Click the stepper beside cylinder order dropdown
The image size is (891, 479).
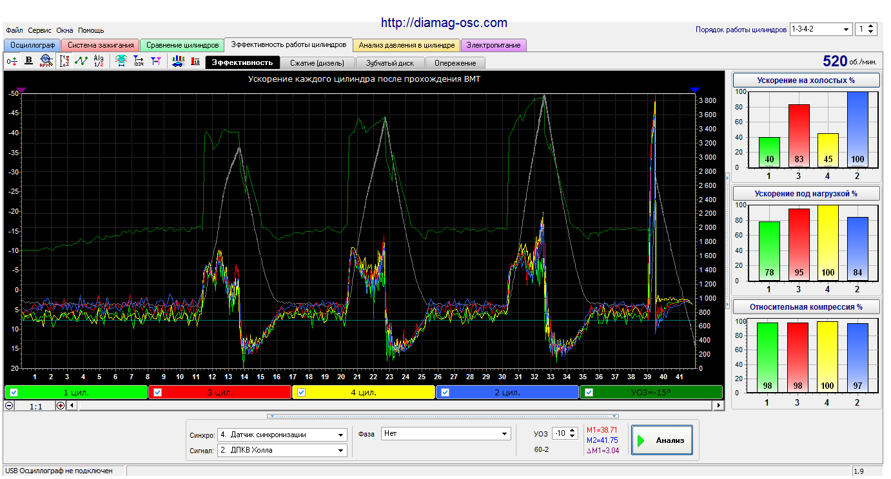[866, 29]
